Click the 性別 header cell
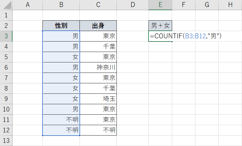 (61, 26)
